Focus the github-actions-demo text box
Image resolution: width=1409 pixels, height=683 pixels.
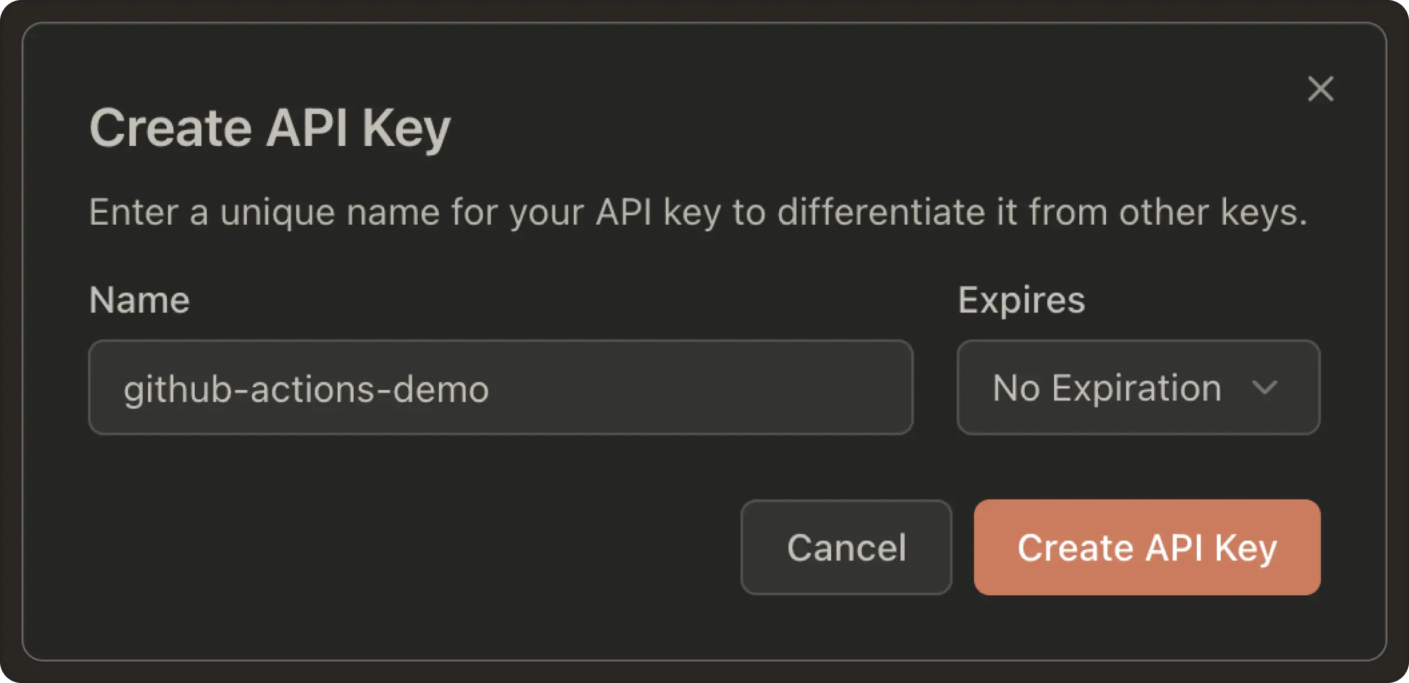pyautogui.click(x=500, y=387)
